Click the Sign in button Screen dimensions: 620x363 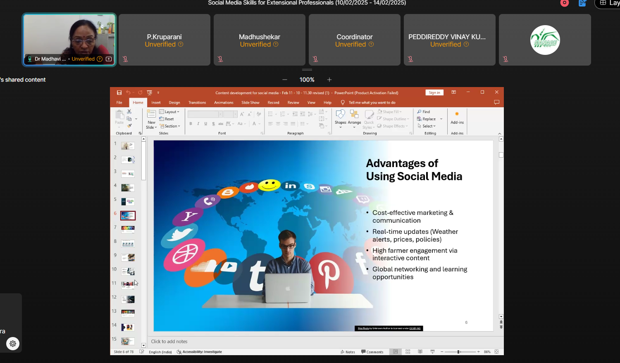[x=434, y=93]
